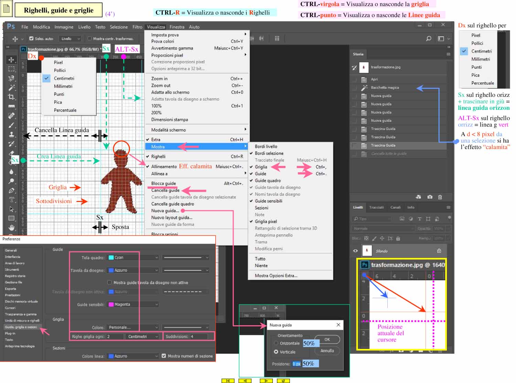Open the Livello dropdown in options bar
Screen dimensions: 516x383
click(71, 39)
